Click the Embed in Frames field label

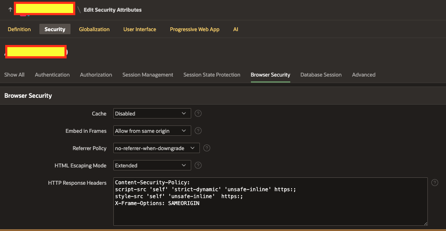(86, 131)
